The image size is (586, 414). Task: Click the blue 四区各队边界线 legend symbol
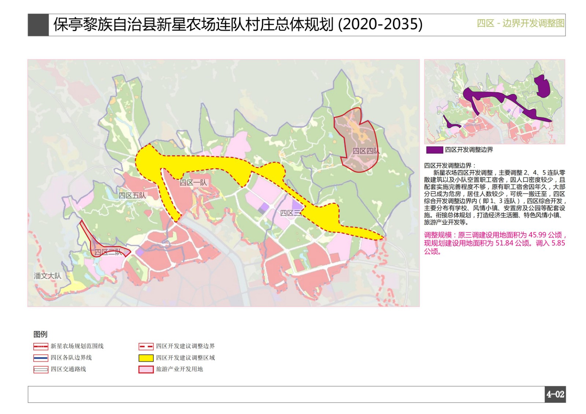coord(41,358)
